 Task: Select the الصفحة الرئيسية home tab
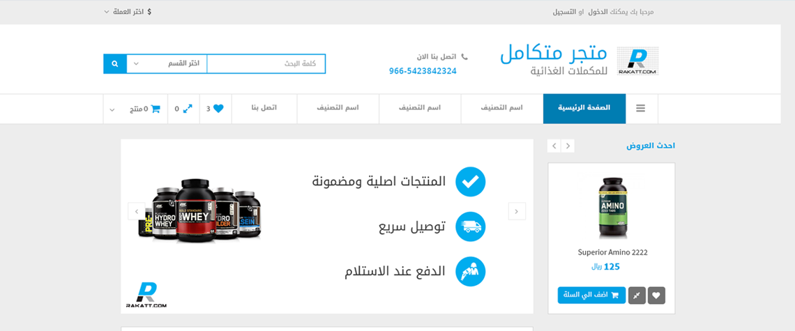click(584, 109)
